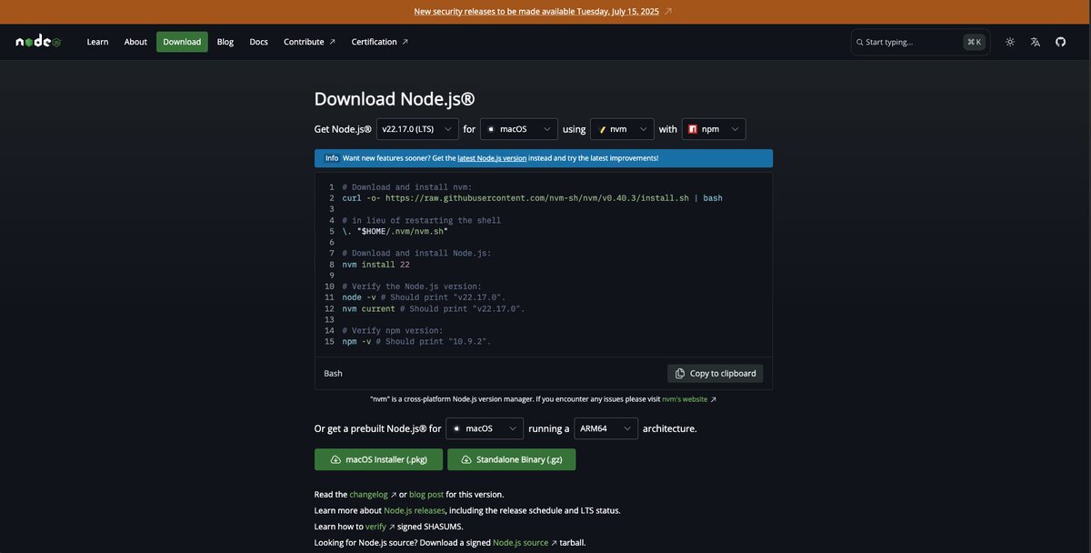The height and width of the screenshot is (553, 1091).
Task: Open the changelog link
Action: click(373, 495)
